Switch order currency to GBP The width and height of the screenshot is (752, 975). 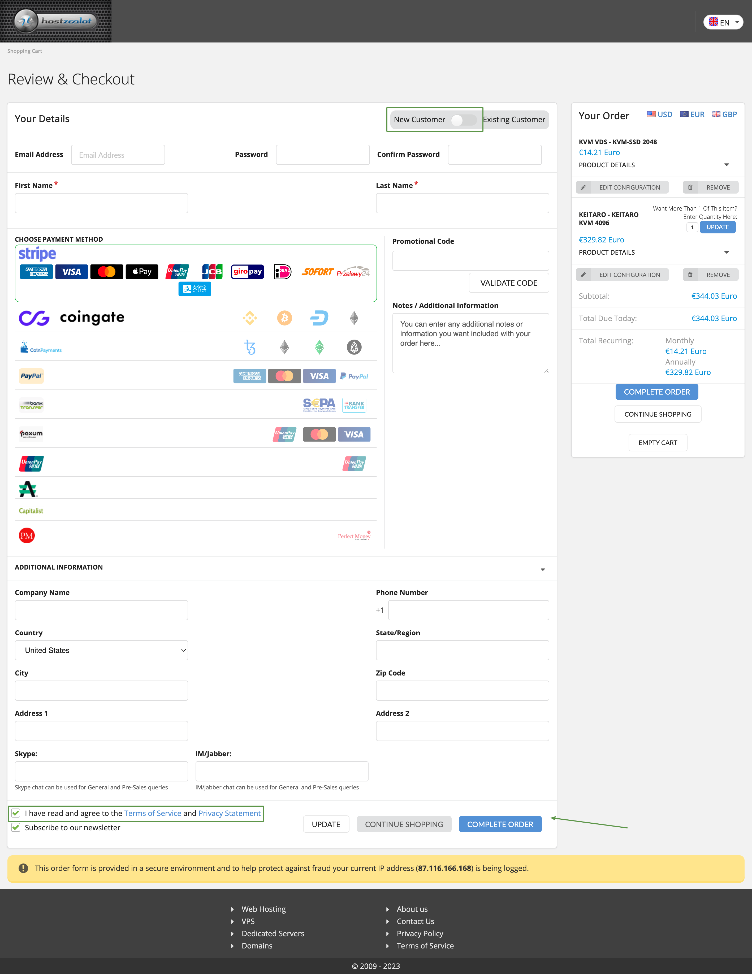(x=724, y=114)
